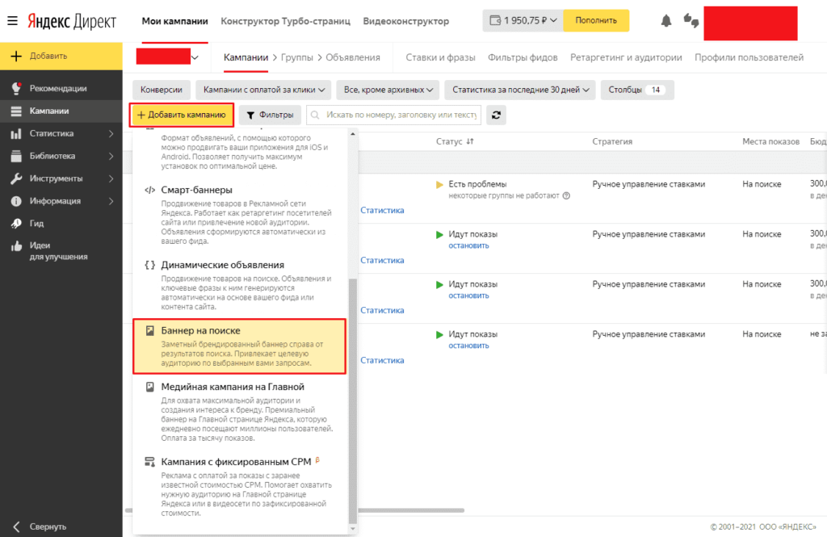Click the fixed CPM campaign icon

pos(149,462)
